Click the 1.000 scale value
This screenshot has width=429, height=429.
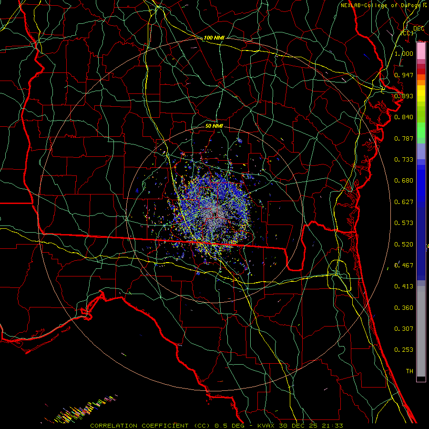tap(404, 53)
